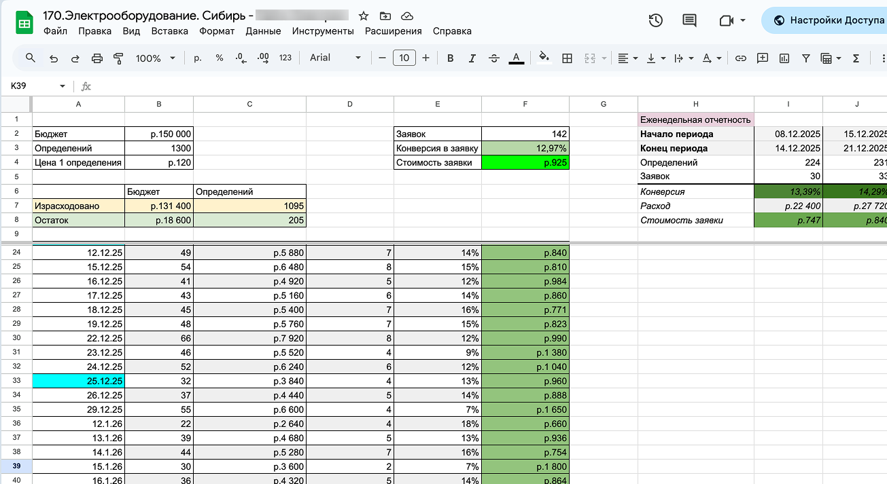Open the comments panel icon
This screenshot has width=887, height=484.
(x=689, y=20)
